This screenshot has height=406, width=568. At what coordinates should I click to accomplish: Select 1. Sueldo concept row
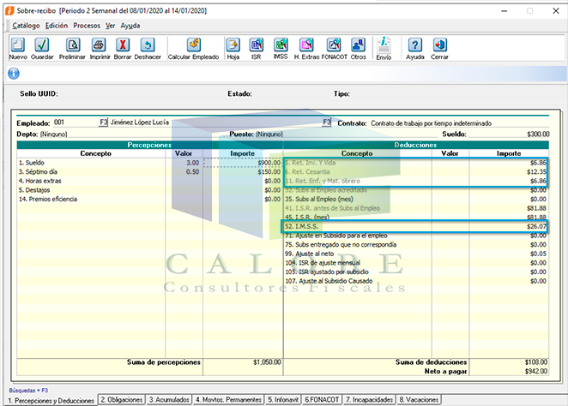tap(91, 163)
